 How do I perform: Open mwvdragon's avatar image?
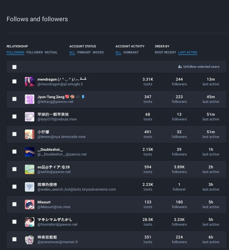(x=30, y=82)
